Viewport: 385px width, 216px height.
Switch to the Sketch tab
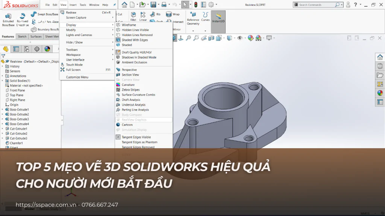tap(22, 36)
